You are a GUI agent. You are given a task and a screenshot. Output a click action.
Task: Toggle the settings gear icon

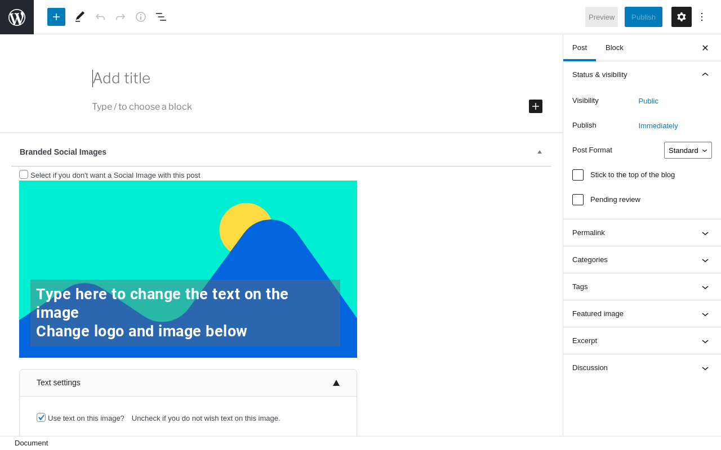682,17
